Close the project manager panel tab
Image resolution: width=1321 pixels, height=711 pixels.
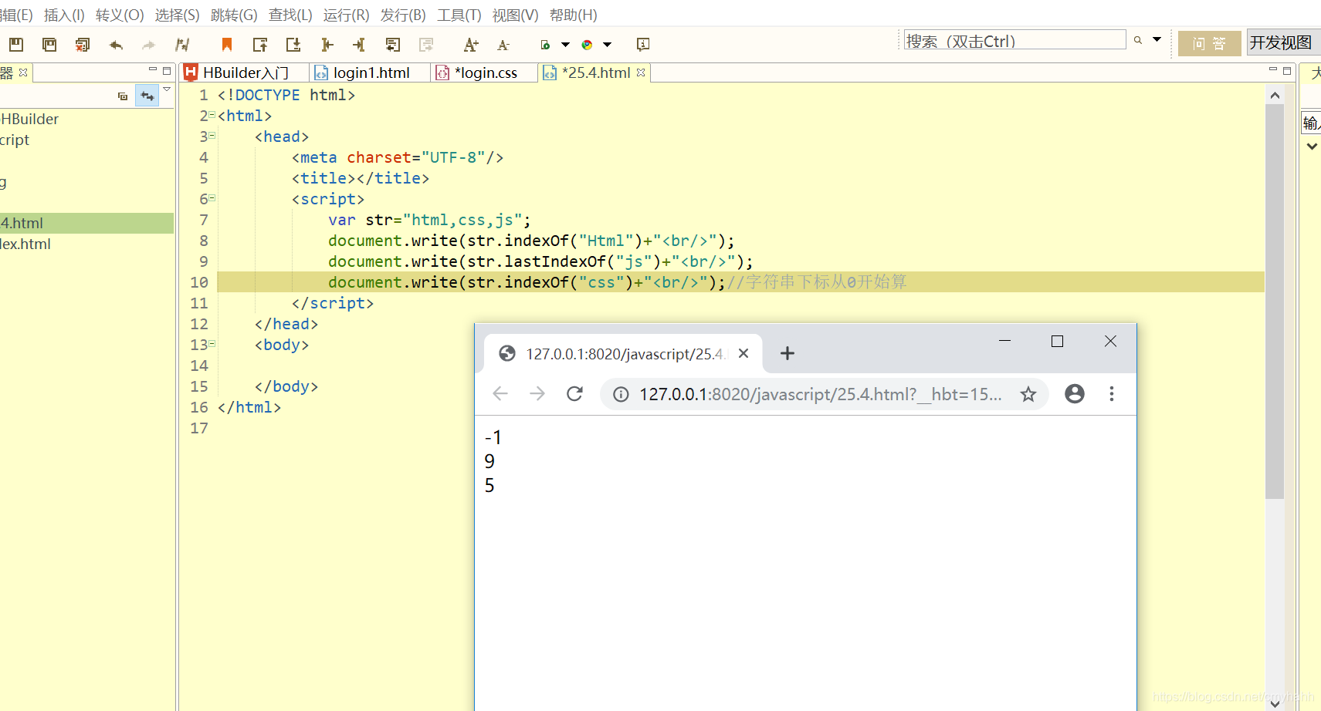pyautogui.click(x=23, y=72)
